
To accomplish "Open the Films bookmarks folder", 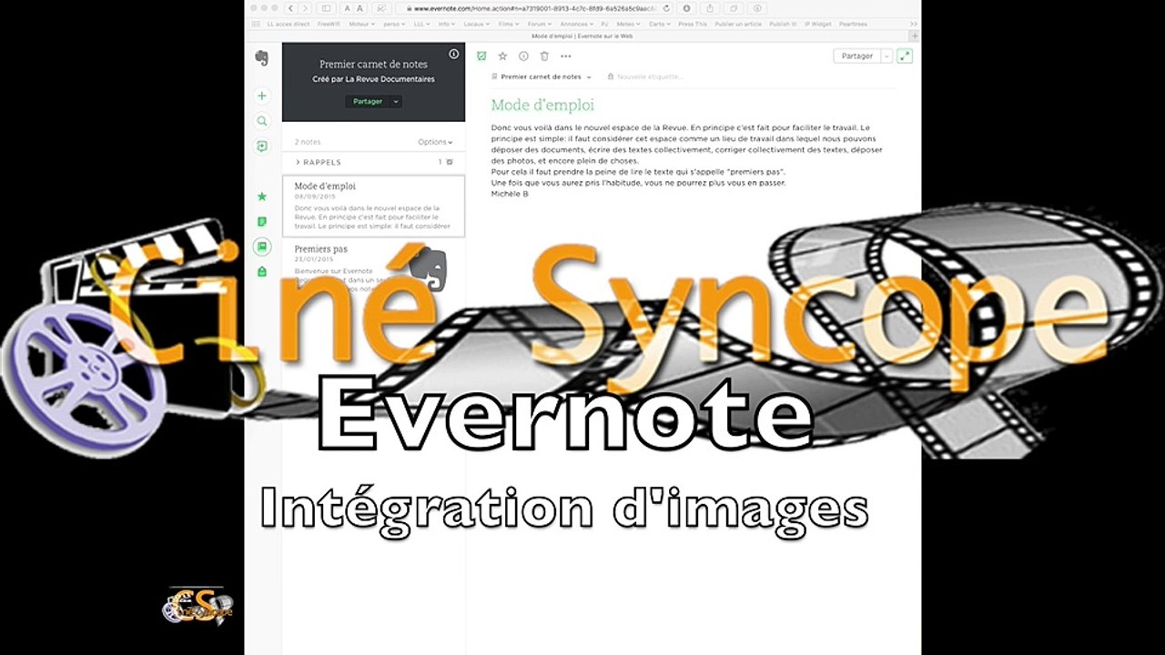I will coord(509,24).
